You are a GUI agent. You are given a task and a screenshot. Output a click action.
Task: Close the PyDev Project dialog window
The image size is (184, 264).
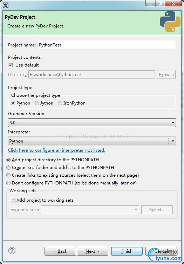(x=173, y=4)
